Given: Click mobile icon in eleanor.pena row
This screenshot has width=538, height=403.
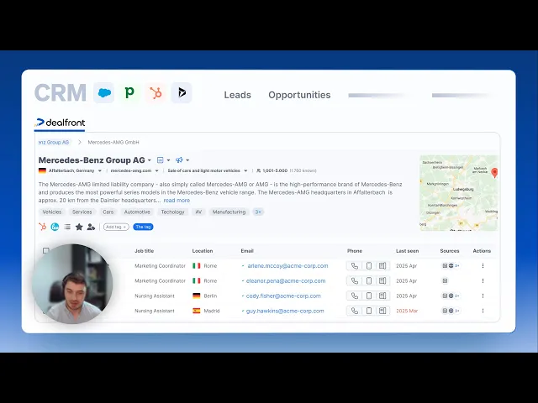Looking at the screenshot, I should point(369,281).
